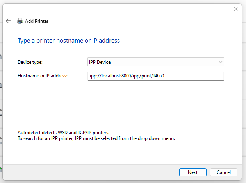Click the Device type label
This screenshot has height=183, width=246.
point(30,62)
